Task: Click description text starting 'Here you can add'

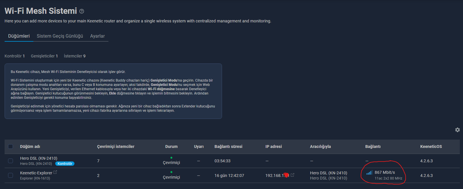Action: pos(138,21)
